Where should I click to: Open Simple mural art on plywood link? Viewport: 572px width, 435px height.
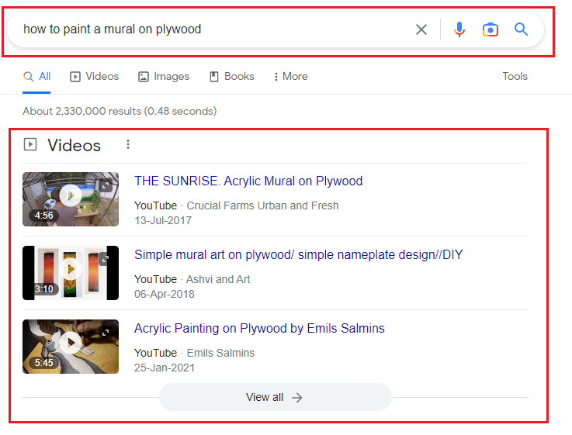pyautogui.click(x=298, y=254)
